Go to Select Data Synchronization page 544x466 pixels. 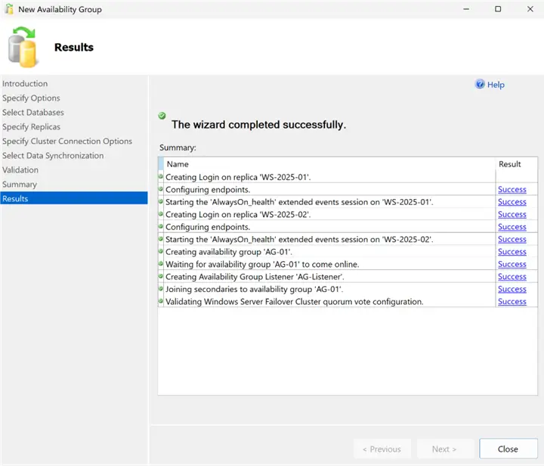click(x=53, y=156)
